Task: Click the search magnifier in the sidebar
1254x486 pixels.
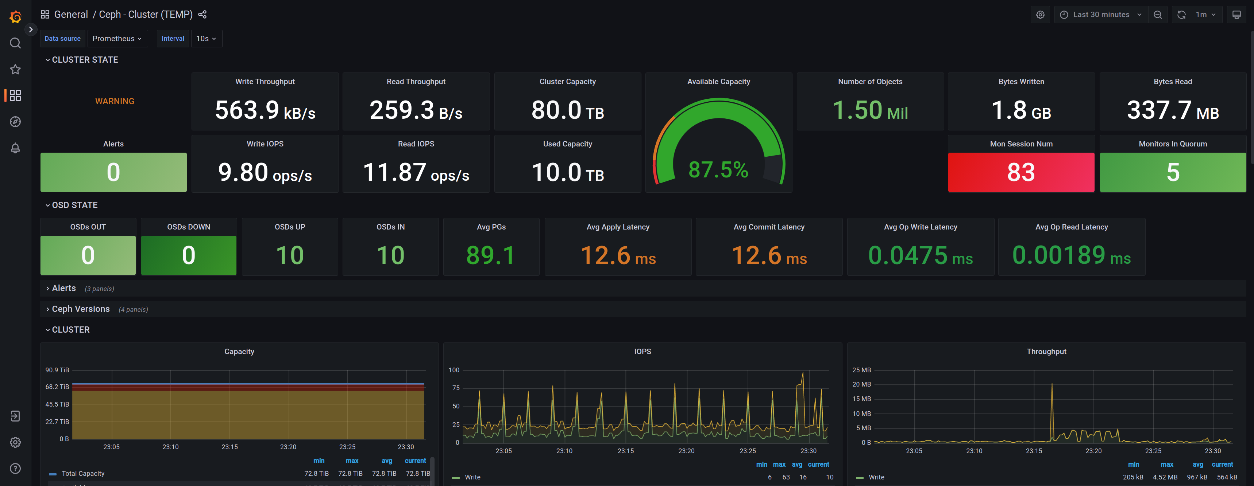Action: [15, 43]
